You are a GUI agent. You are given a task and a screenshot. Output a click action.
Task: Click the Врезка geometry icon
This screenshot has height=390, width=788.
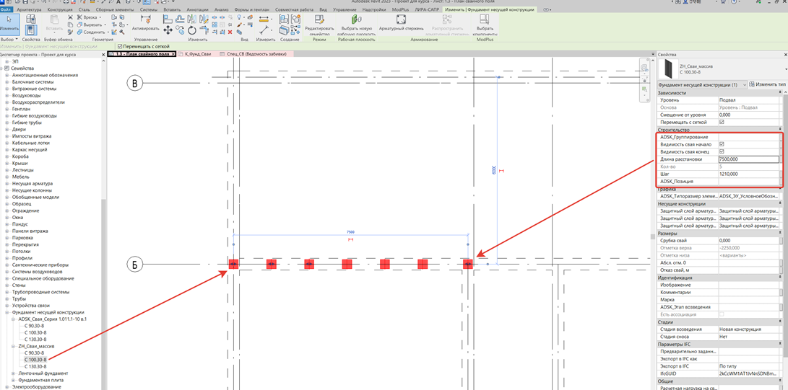(x=80, y=17)
